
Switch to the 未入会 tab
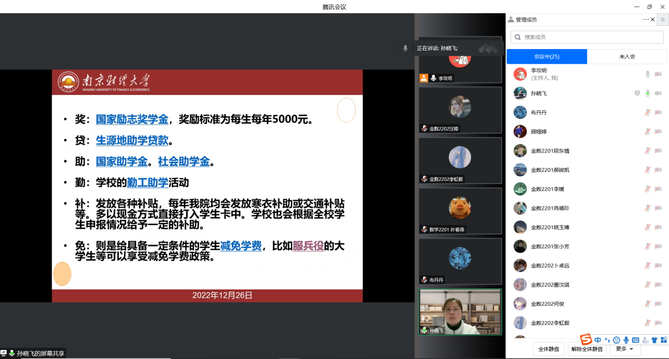click(627, 56)
